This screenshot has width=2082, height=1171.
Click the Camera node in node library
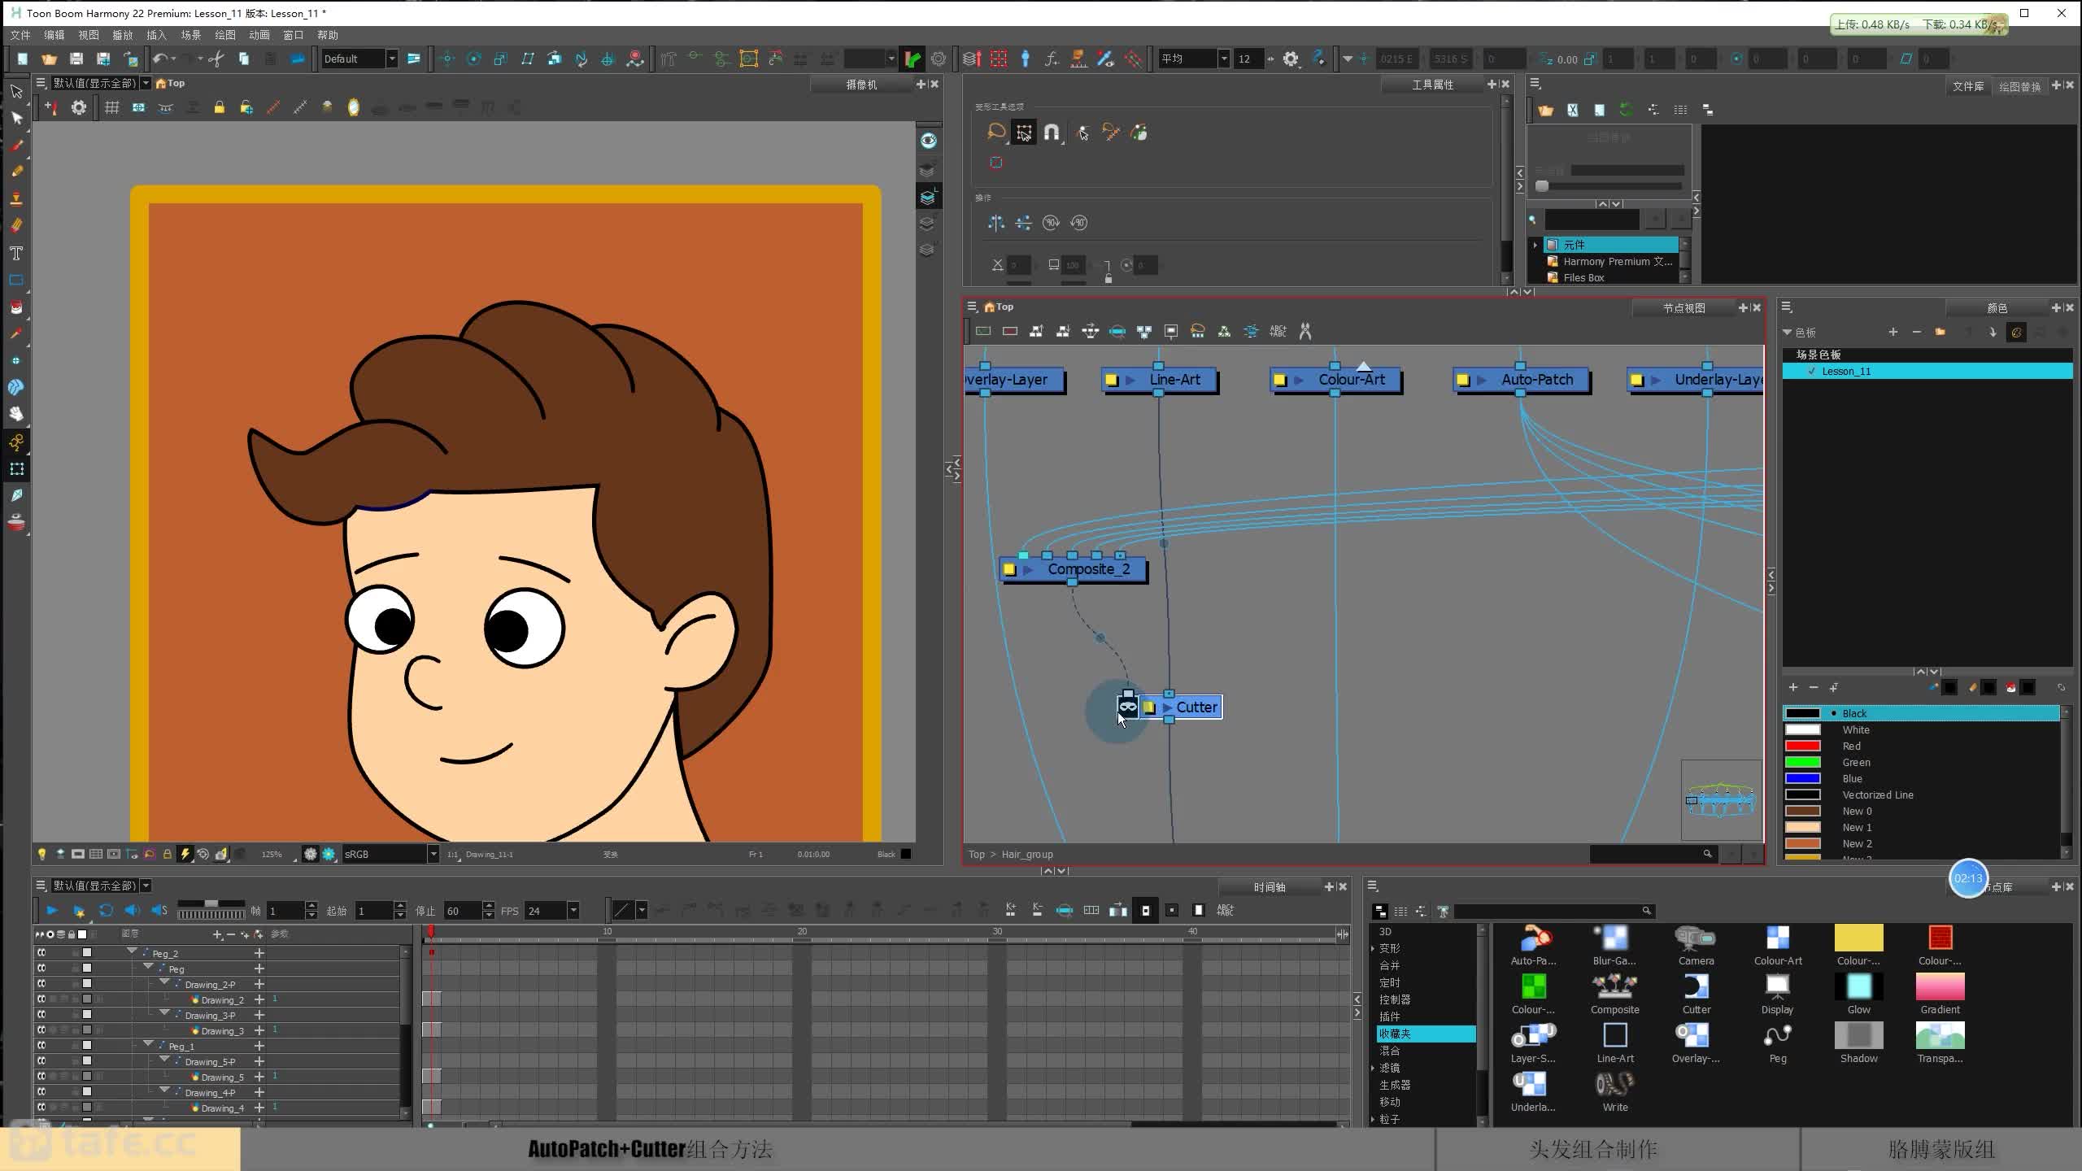click(1697, 945)
